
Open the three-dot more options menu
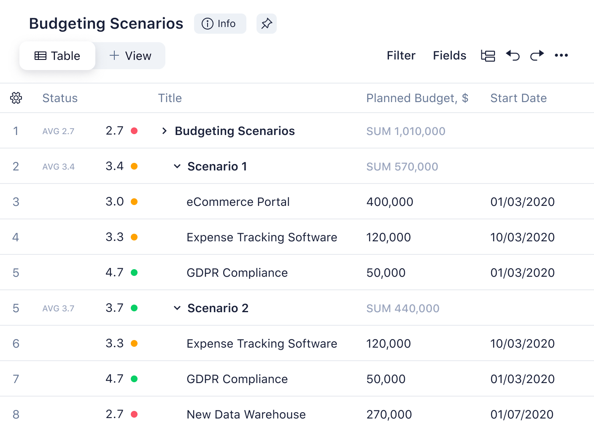click(x=561, y=55)
